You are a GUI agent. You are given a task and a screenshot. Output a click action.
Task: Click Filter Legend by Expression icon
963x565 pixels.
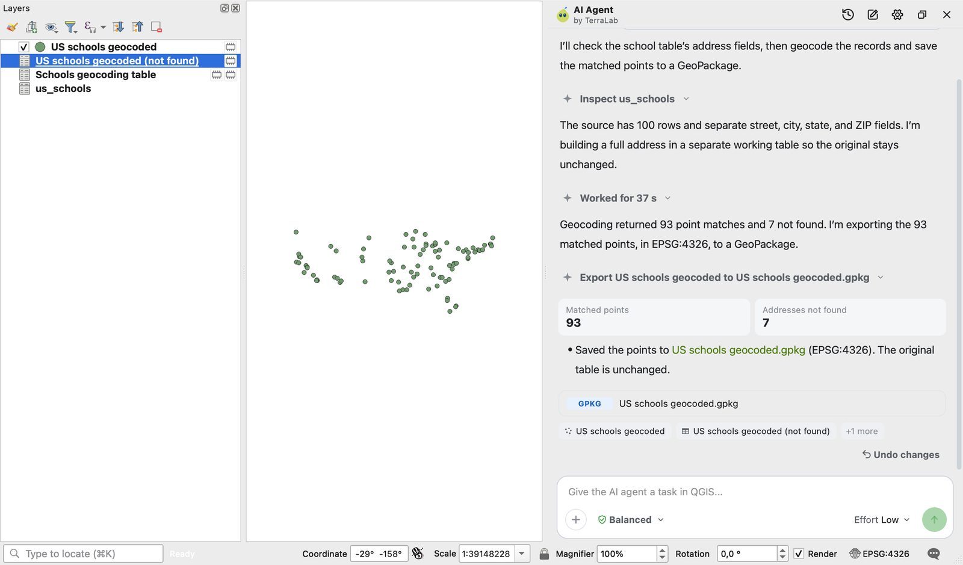(90, 27)
